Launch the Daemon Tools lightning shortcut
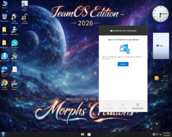 pos(4,57)
